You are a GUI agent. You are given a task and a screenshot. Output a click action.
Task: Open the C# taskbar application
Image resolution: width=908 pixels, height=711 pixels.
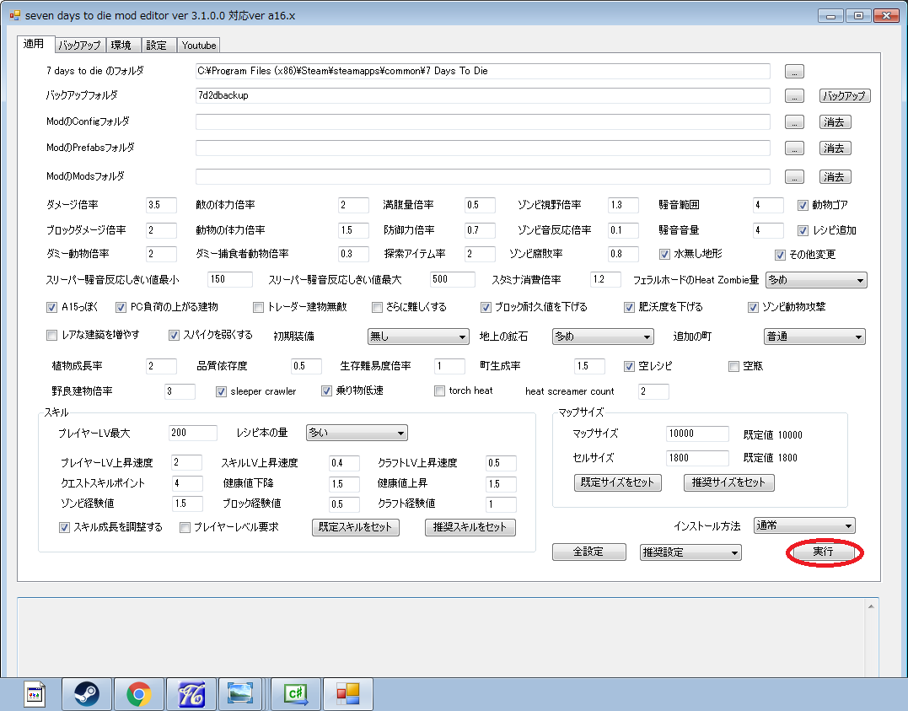click(x=296, y=693)
